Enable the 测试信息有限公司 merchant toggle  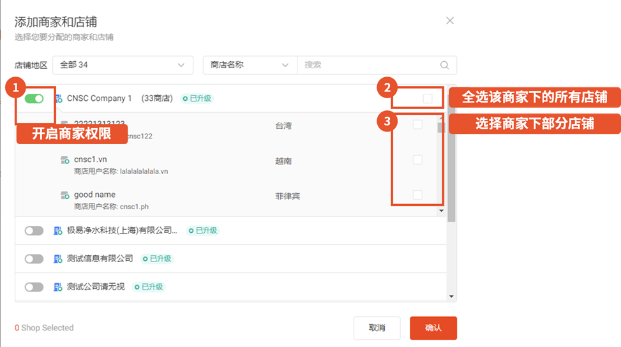point(34,259)
